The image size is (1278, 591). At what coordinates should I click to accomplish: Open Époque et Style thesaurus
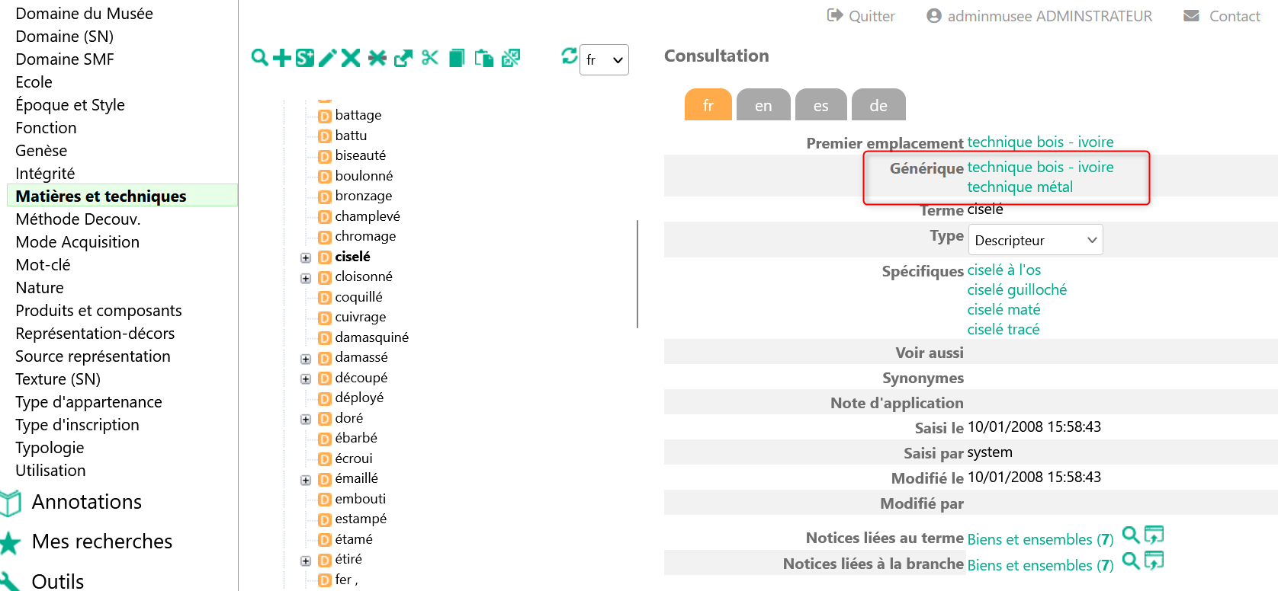pos(70,104)
